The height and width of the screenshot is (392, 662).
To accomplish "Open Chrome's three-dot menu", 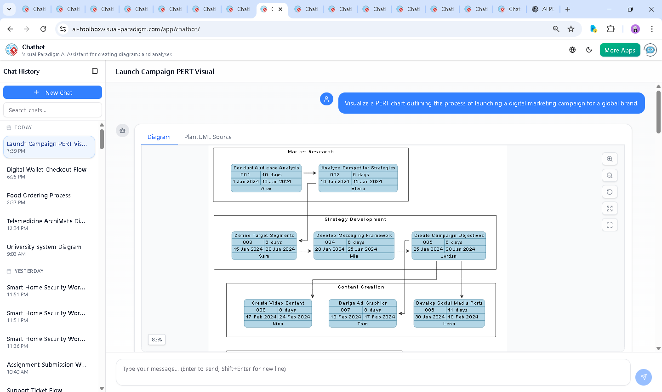I will click(651, 29).
